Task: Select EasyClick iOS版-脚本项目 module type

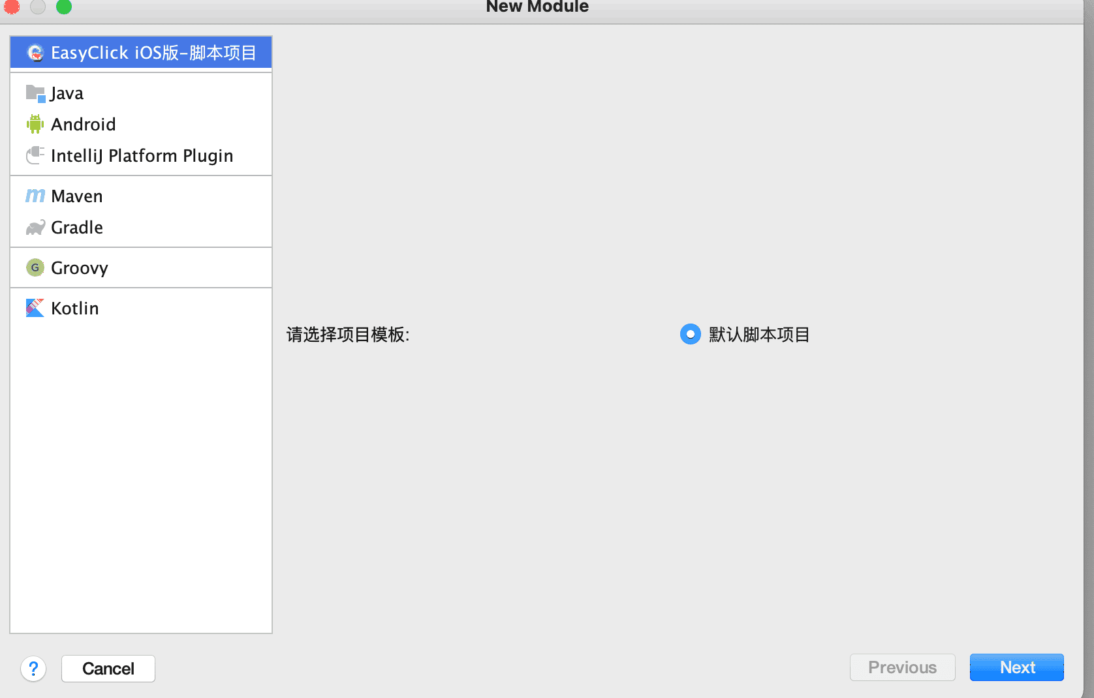Action: point(141,53)
